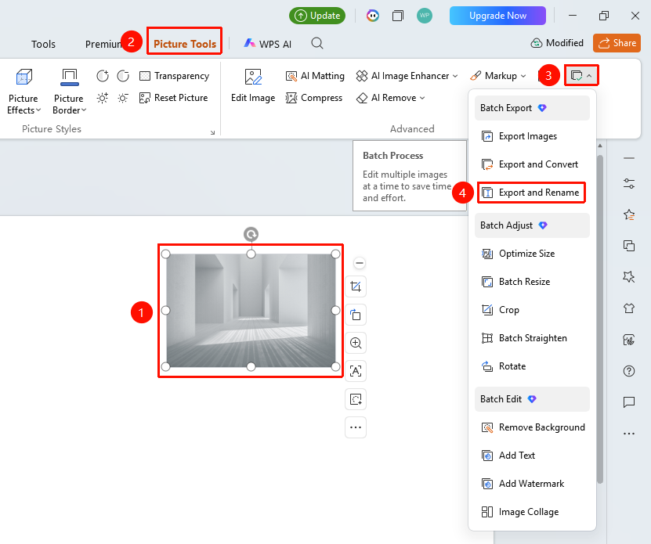Choose Add Text in Batch Edit

(x=532, y=456)
